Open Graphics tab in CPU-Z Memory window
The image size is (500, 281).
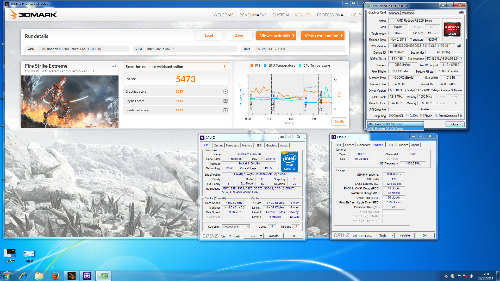[x=403, y=145]
